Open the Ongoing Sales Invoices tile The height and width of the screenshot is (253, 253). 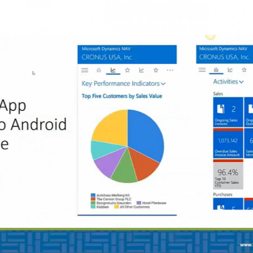228,112
